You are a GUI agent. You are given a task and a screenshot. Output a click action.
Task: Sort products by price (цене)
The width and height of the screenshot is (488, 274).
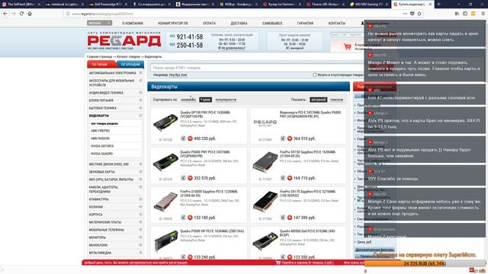click(x=205, y=100)
